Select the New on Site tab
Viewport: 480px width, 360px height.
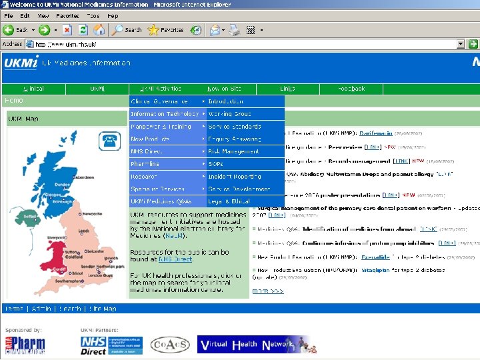click(x=224, y=89)
